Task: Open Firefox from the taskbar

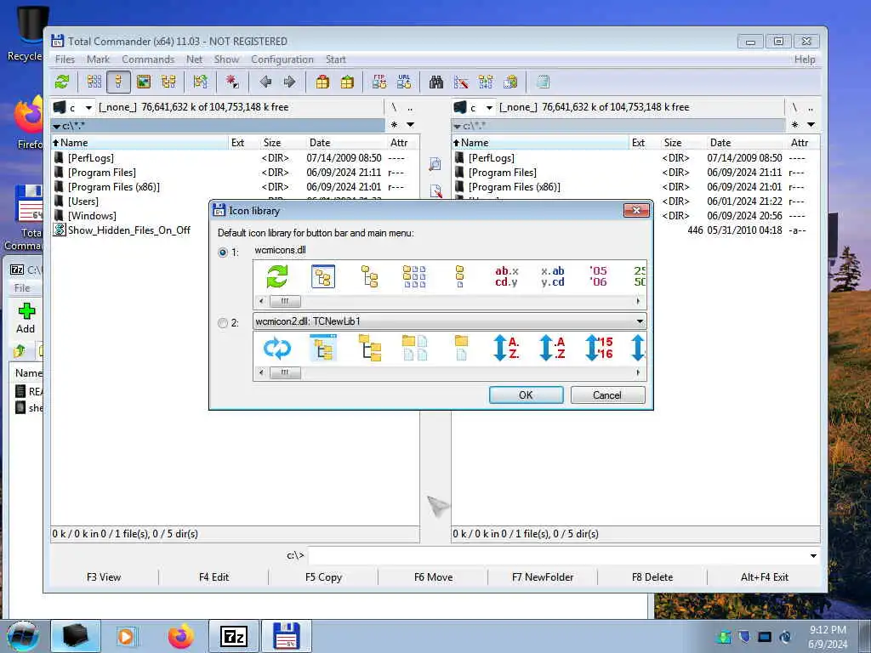Action: tap(181, 636)
